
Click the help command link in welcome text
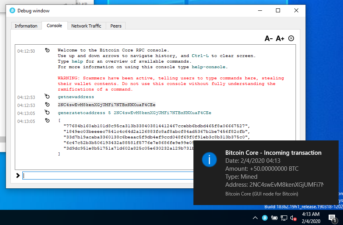click(x=77, y=61)
